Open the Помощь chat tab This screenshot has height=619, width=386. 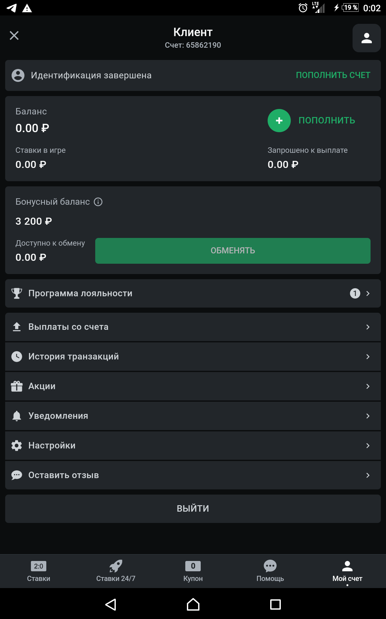[270, 571]
